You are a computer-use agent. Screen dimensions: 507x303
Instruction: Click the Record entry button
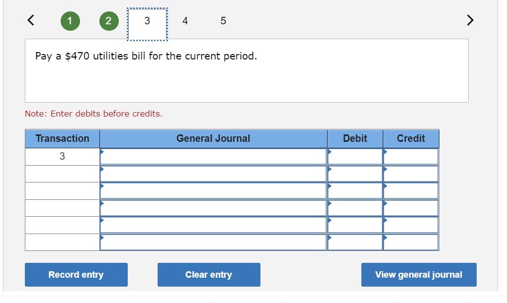tap(76, 274)
